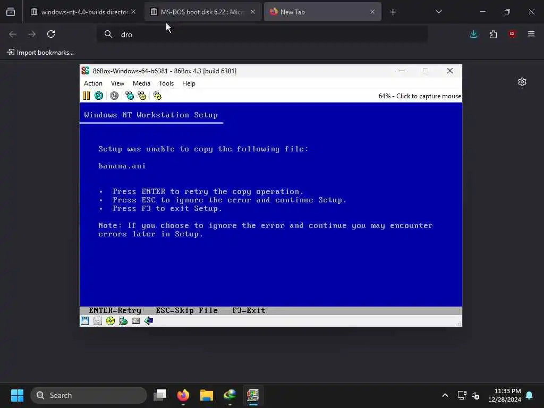Click the 'Windows NT Workstation Setup' heading

tap(151, 115)
